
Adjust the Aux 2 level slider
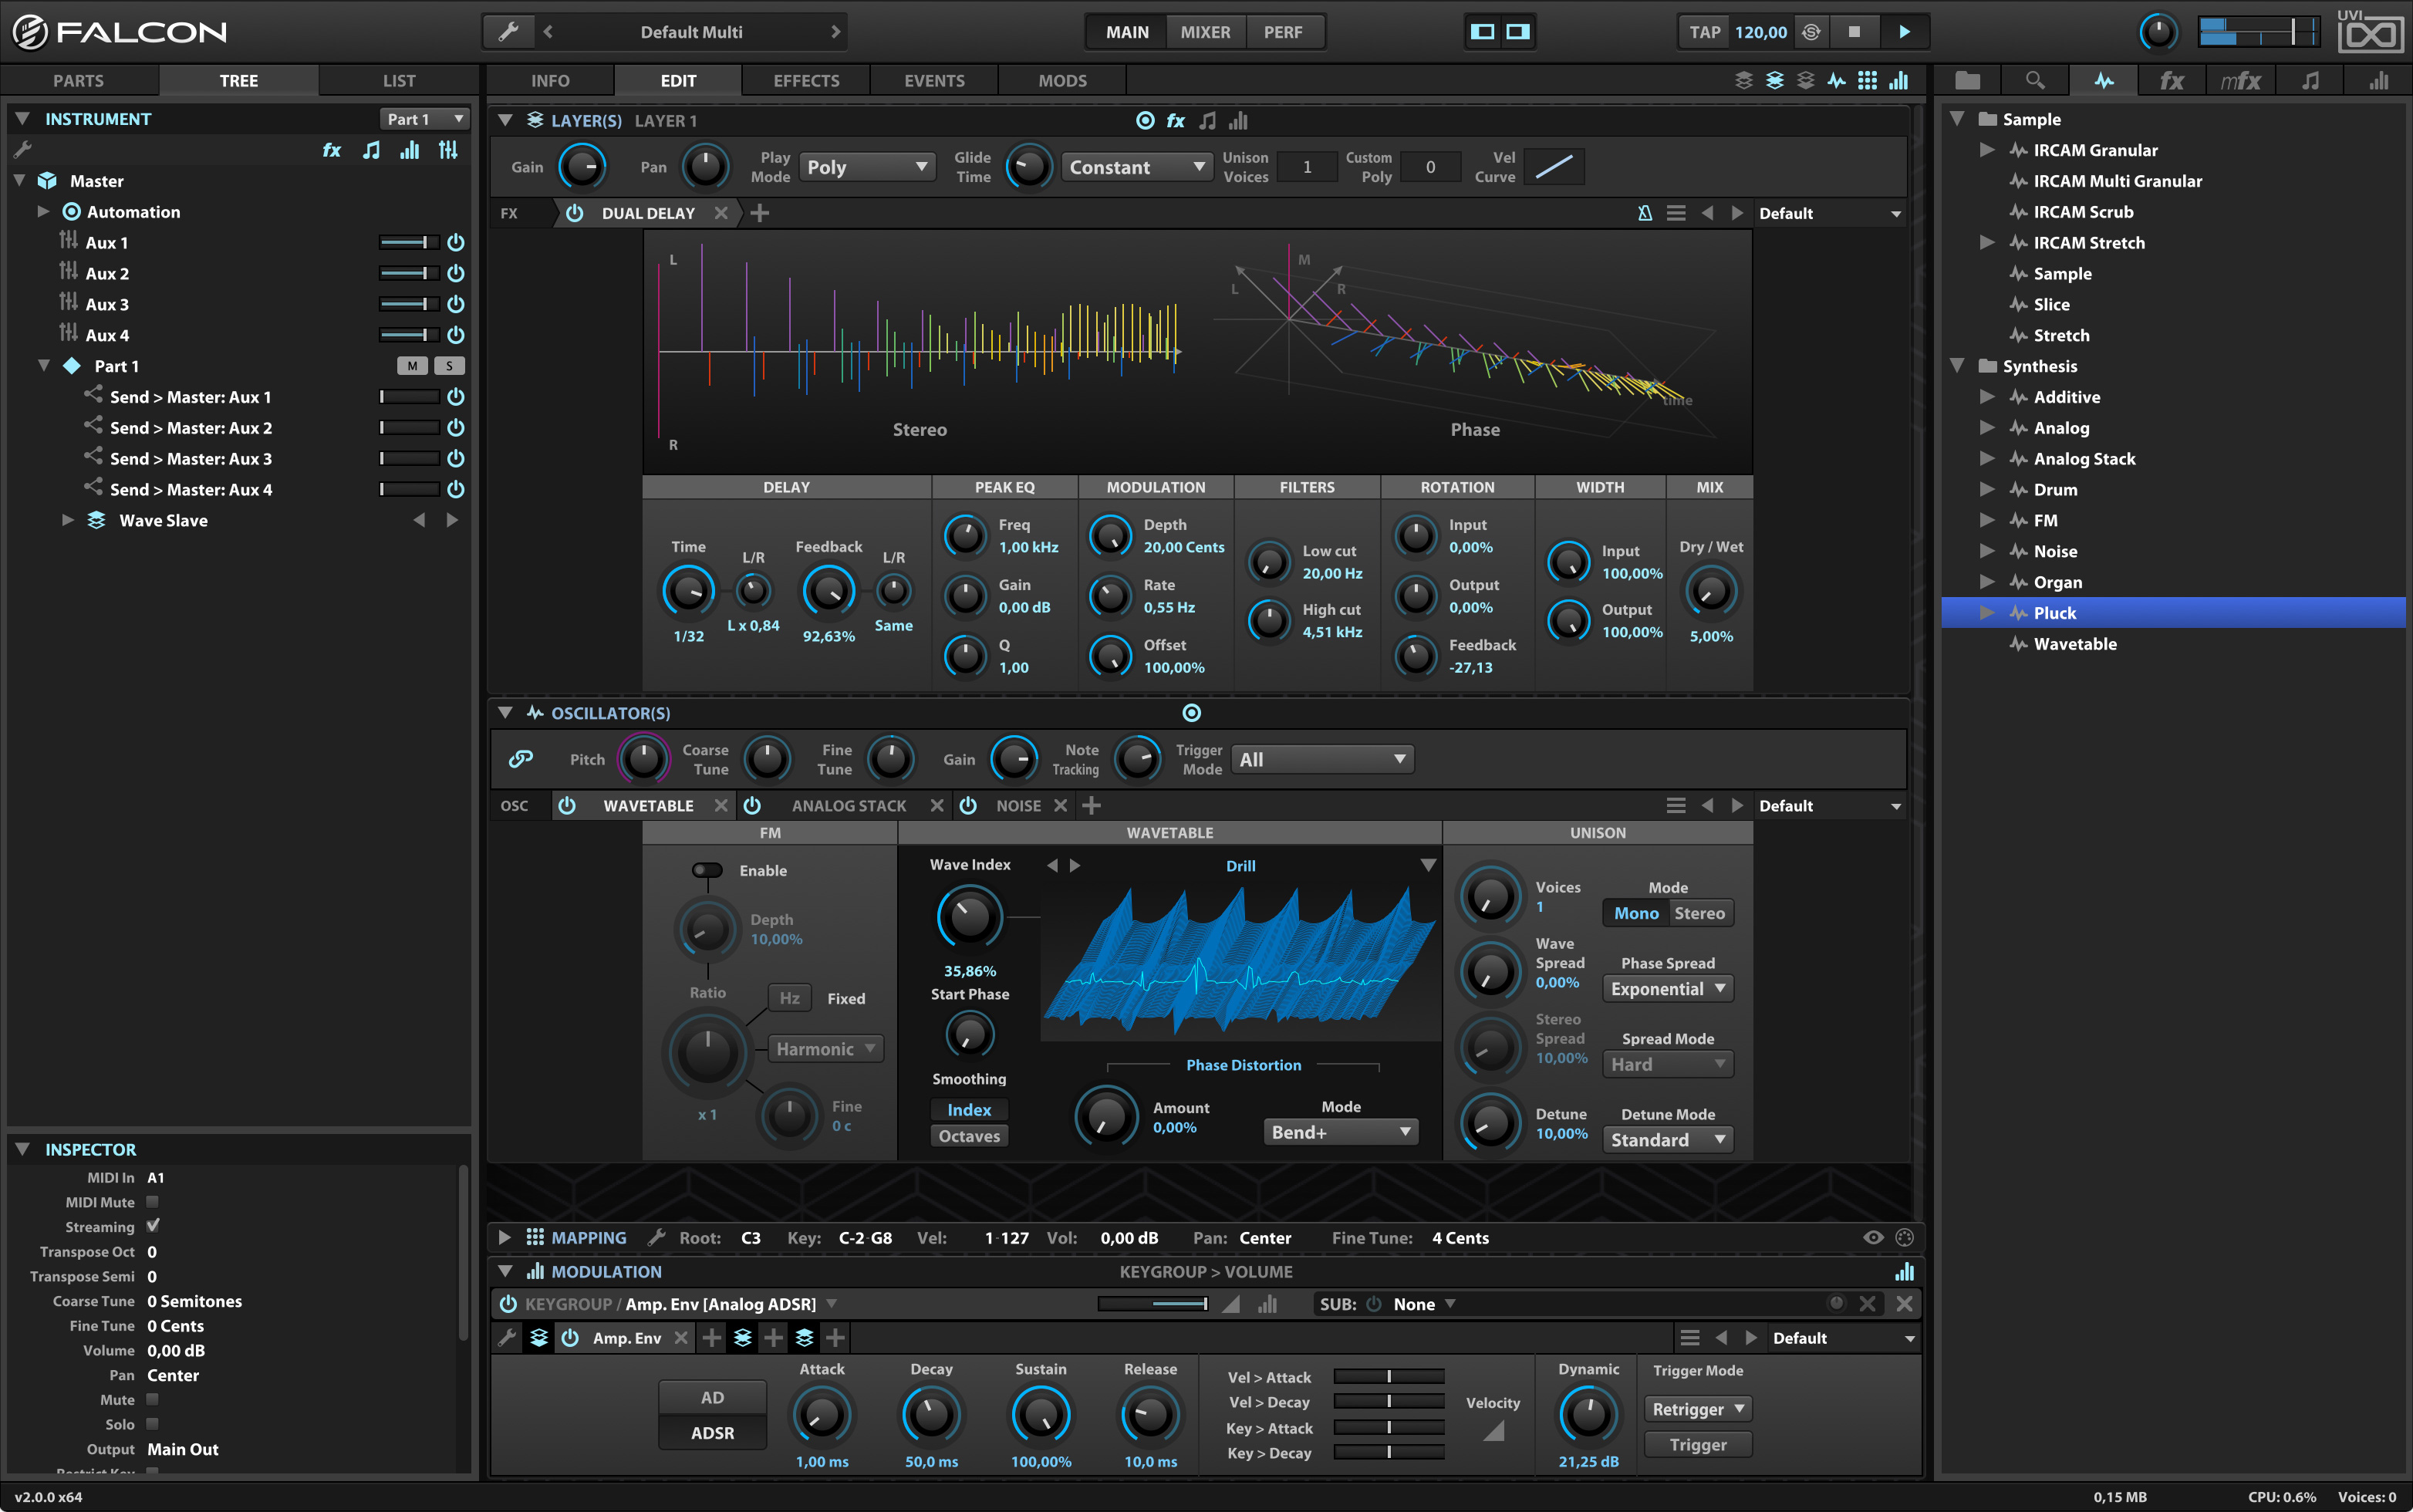408,273
